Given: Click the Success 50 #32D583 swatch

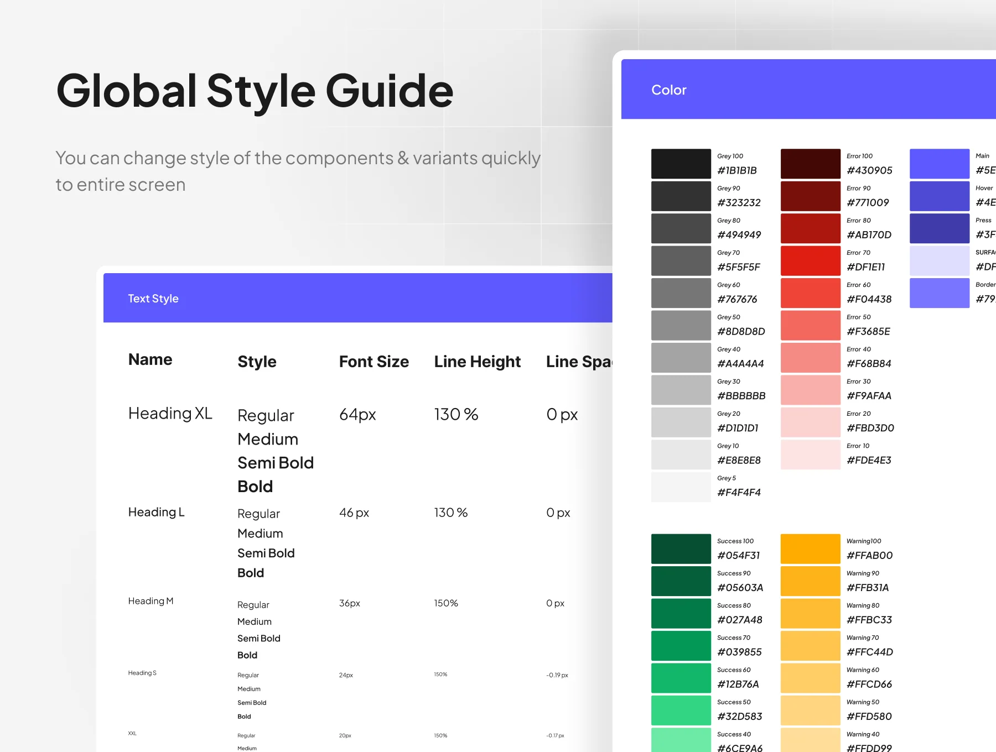Looking at the screenshot, I should [x=681, y=709].
